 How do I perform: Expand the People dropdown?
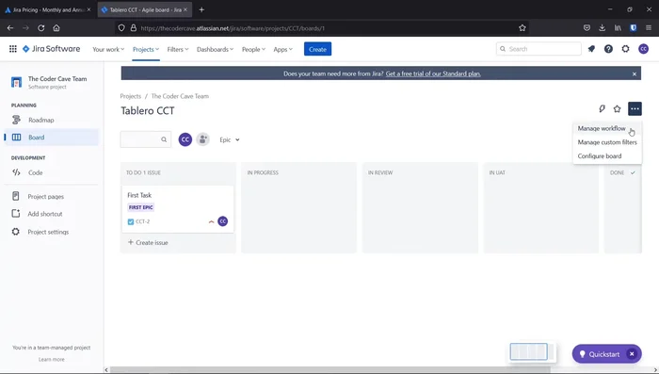tap(253, 49)
